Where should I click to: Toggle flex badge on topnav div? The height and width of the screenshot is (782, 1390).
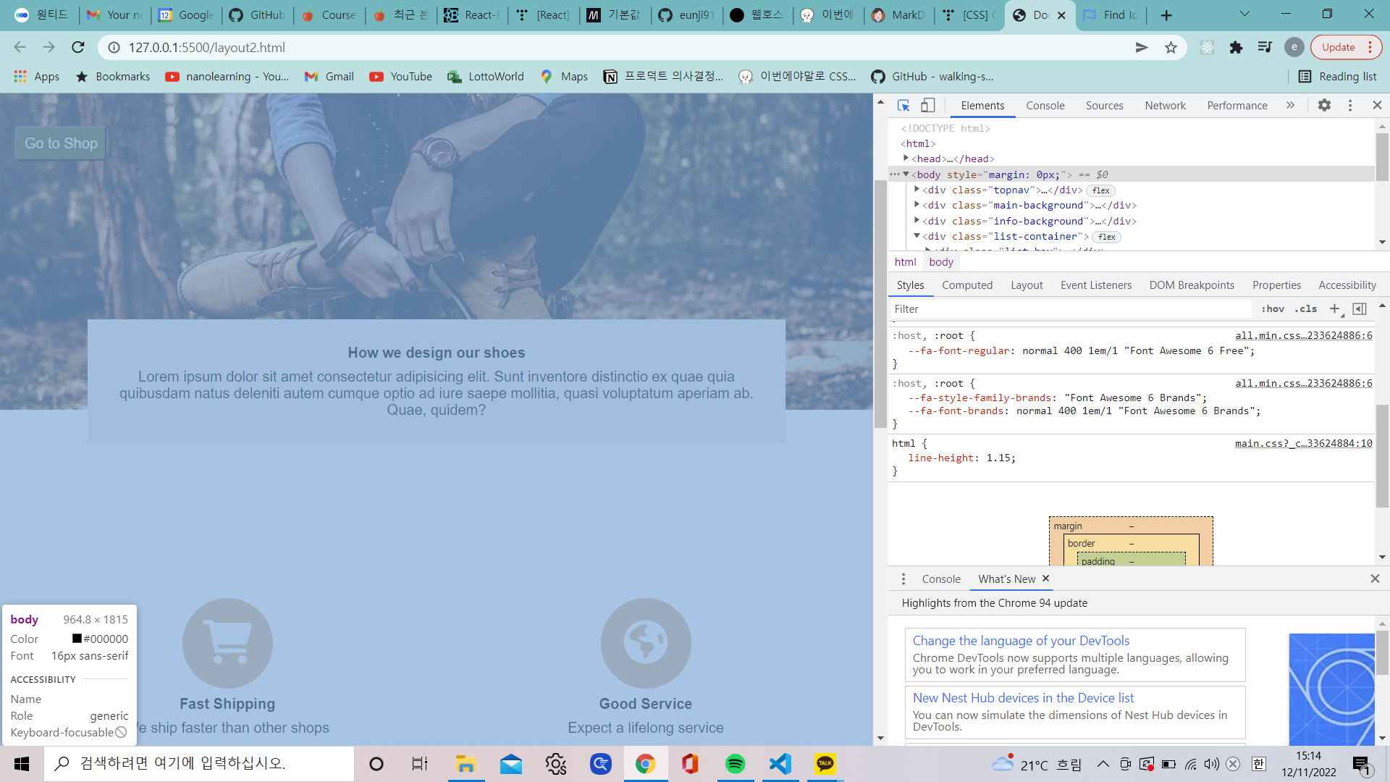[x=1100, y=190]
